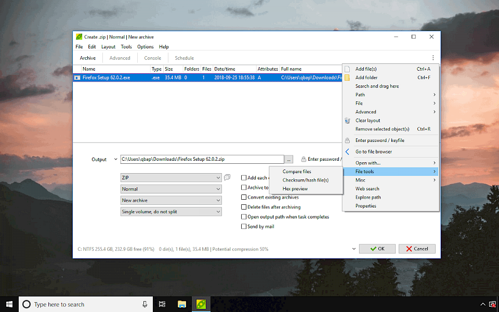The image size is (499, 312).
Task: Open File Explorer from the taskbar
Action: pos(182,304)
